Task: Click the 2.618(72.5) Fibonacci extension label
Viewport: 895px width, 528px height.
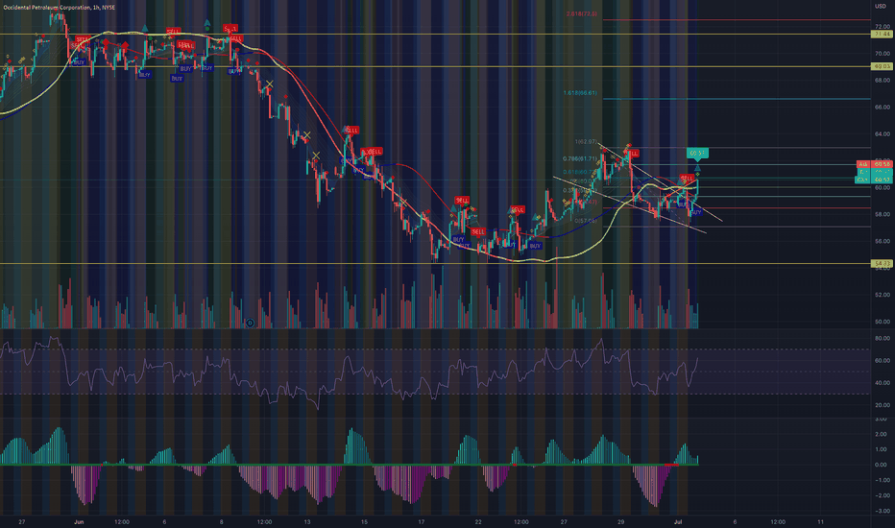Action: tap(582, 13)
